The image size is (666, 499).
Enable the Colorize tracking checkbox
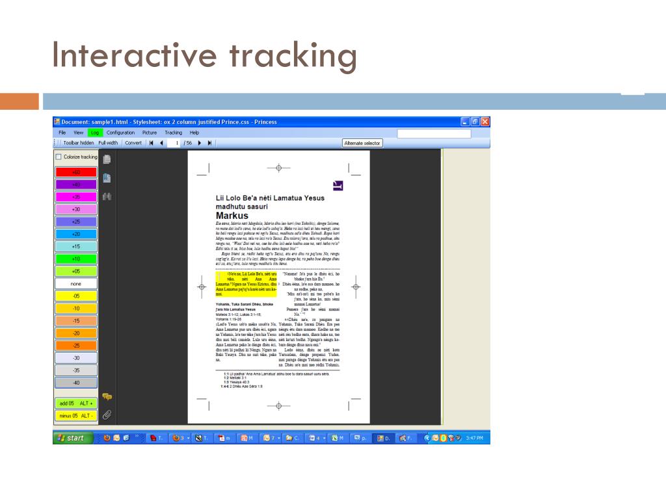(59, 157)
